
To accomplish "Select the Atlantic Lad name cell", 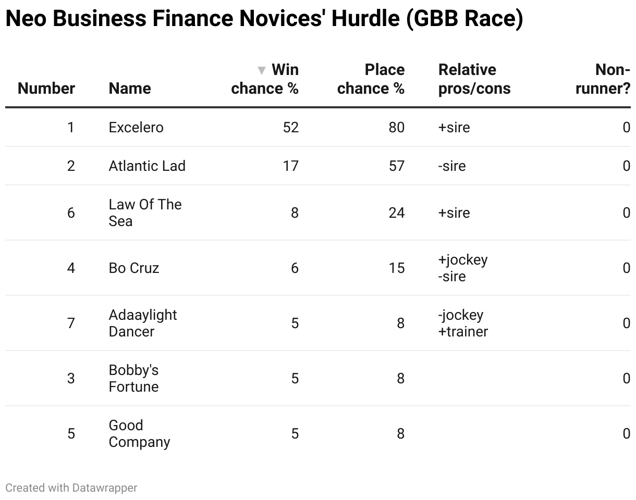I will click(147, 166).
